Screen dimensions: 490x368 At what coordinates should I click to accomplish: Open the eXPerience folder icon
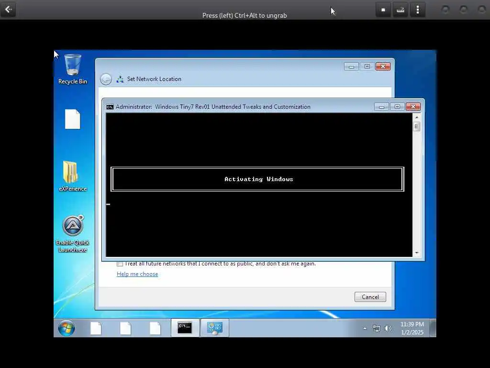click(73, 176)
